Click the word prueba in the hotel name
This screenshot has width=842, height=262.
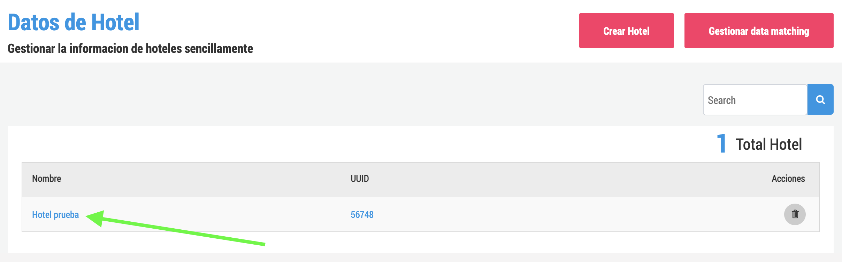point(66,215)
